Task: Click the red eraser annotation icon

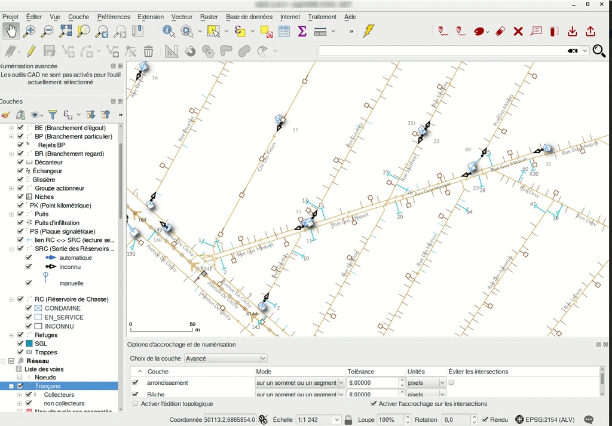Action: point(500,31)
